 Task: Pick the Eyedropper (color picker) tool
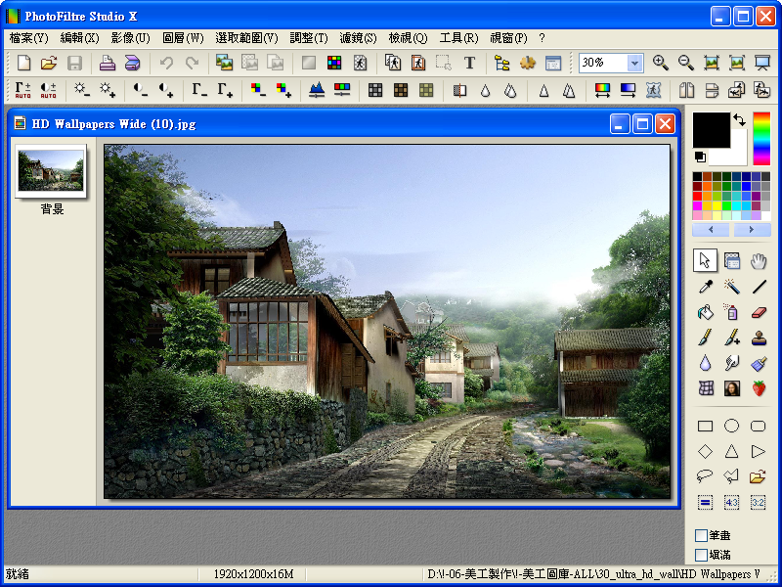(x=705, y=287)
